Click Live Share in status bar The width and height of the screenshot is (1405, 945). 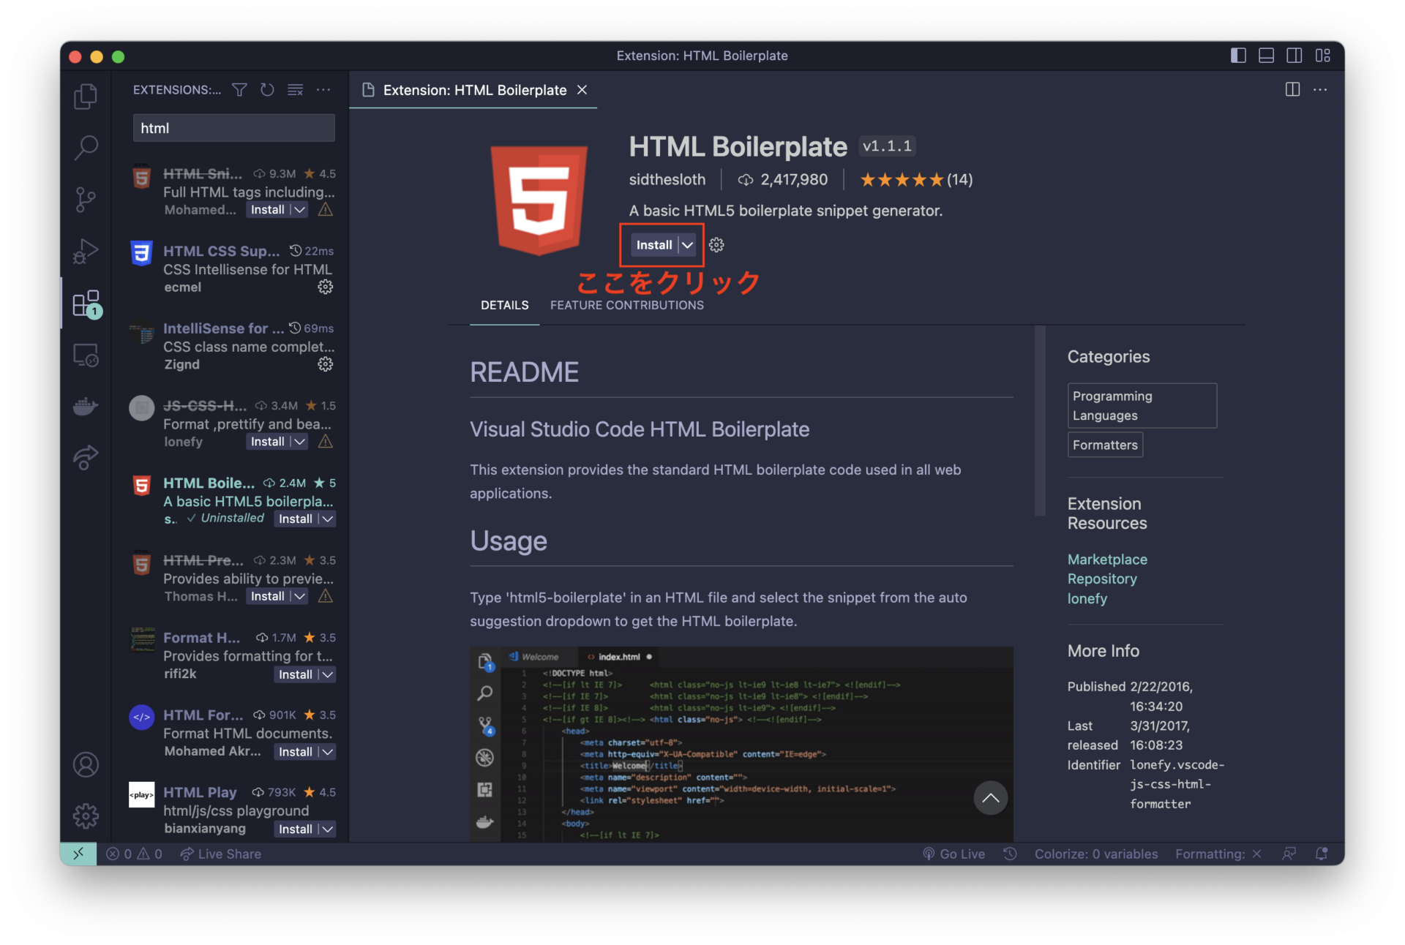[220, 854]
